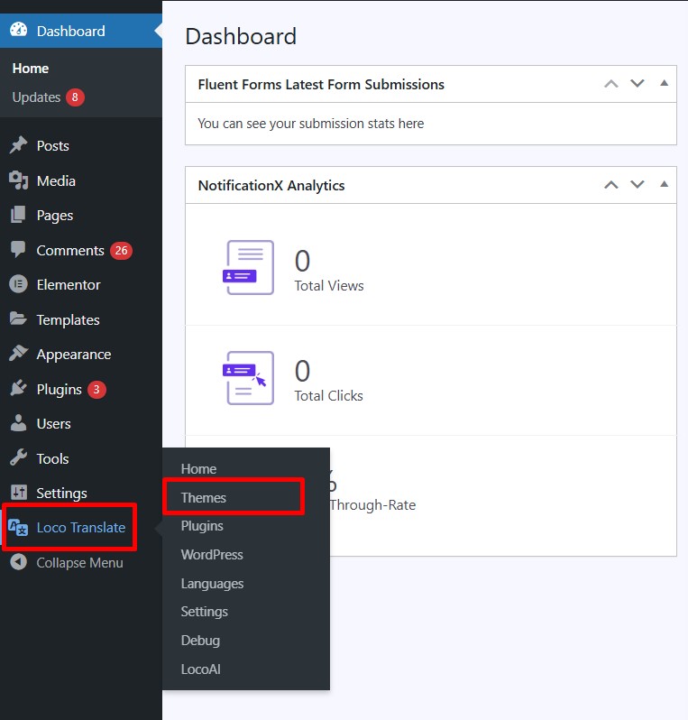Click the Posts pin icon in sidebar
688x720 pixels.
[18, 145]
